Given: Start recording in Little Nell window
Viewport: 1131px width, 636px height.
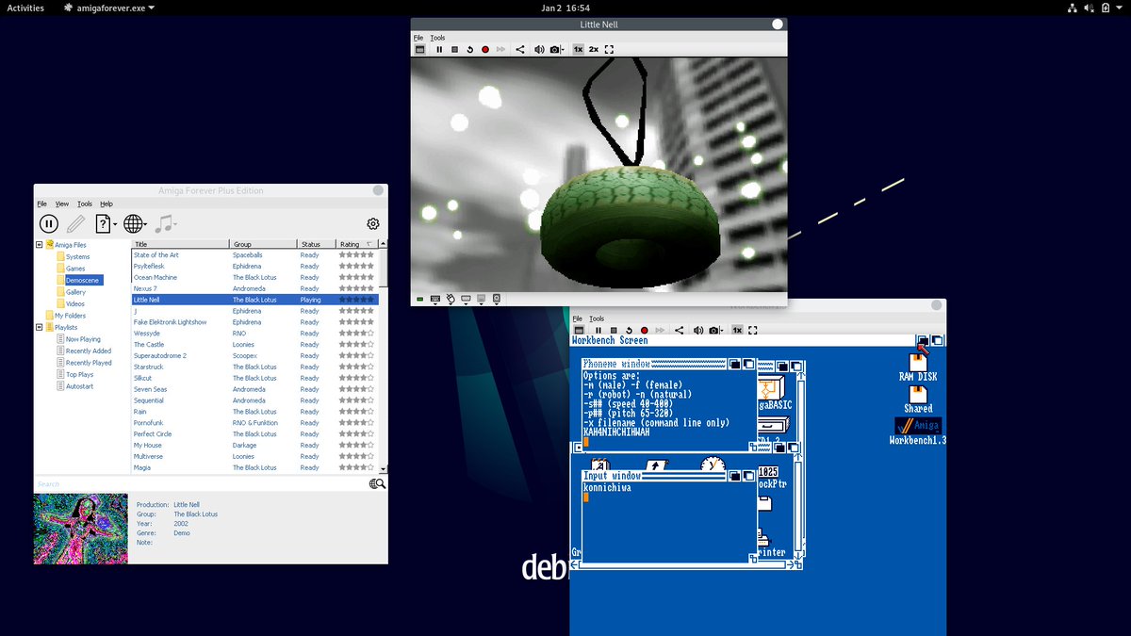Looking at the screenshot, I should (x=485, y=49).
